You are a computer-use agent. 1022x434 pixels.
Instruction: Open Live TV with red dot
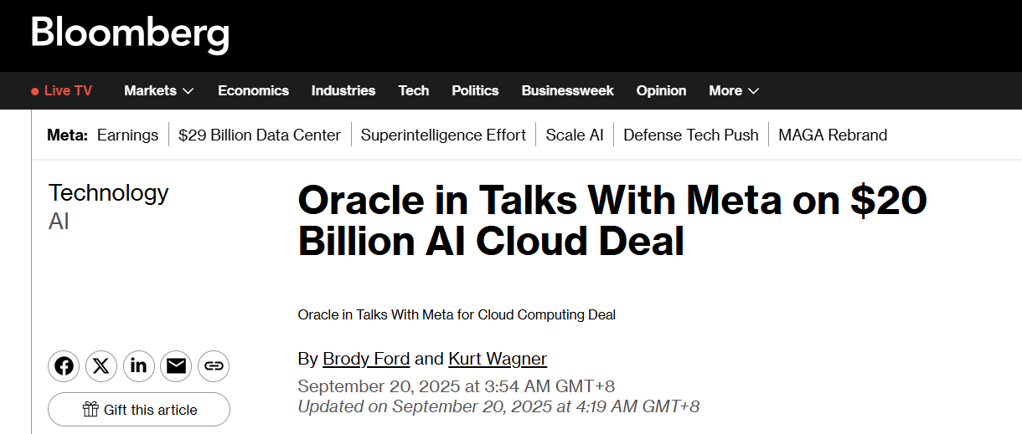[61, 90]
